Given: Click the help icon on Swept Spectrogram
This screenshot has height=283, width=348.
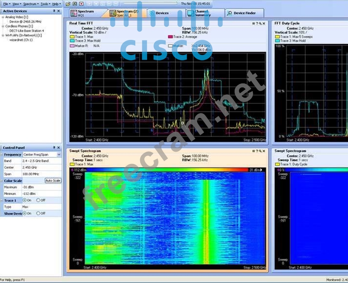Looking at the screenshot, I should tap(257, 151).
